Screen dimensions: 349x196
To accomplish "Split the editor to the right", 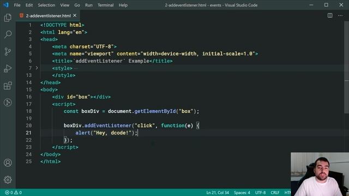I will 330,15.
